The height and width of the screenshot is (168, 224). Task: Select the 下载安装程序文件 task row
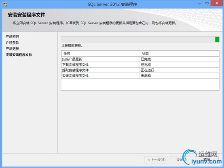(140, 65)
